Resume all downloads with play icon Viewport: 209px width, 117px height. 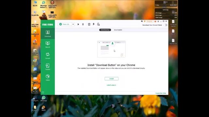78,24
